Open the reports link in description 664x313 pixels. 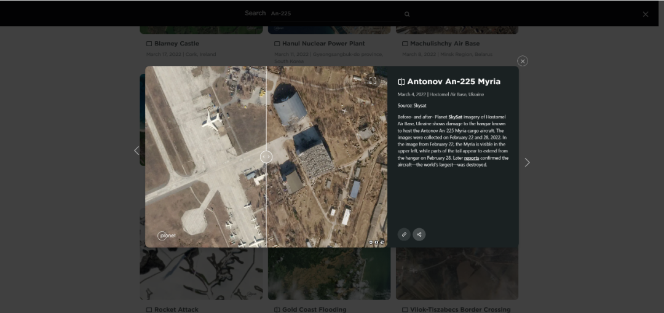(472, 158)
